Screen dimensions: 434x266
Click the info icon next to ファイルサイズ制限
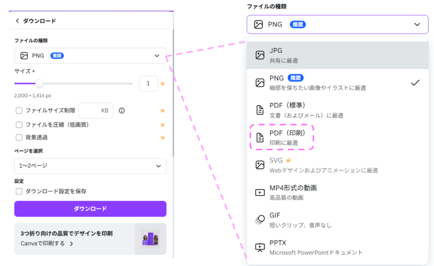click(x=122, y=111)
